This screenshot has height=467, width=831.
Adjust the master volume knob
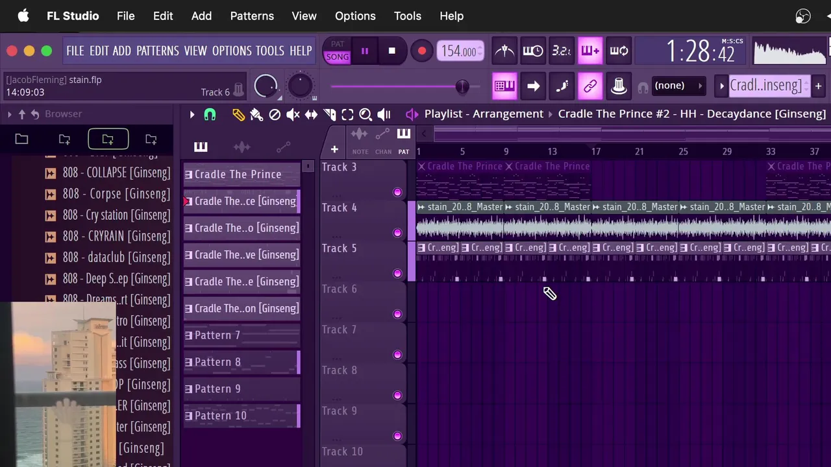point(266,86)
